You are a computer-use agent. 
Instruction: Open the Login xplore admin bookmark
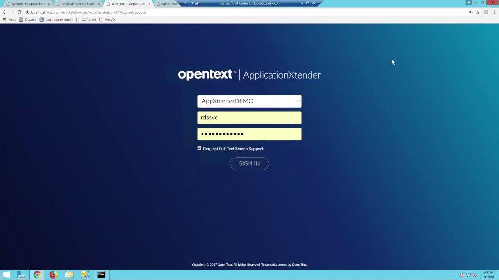(x=56, y=19)
